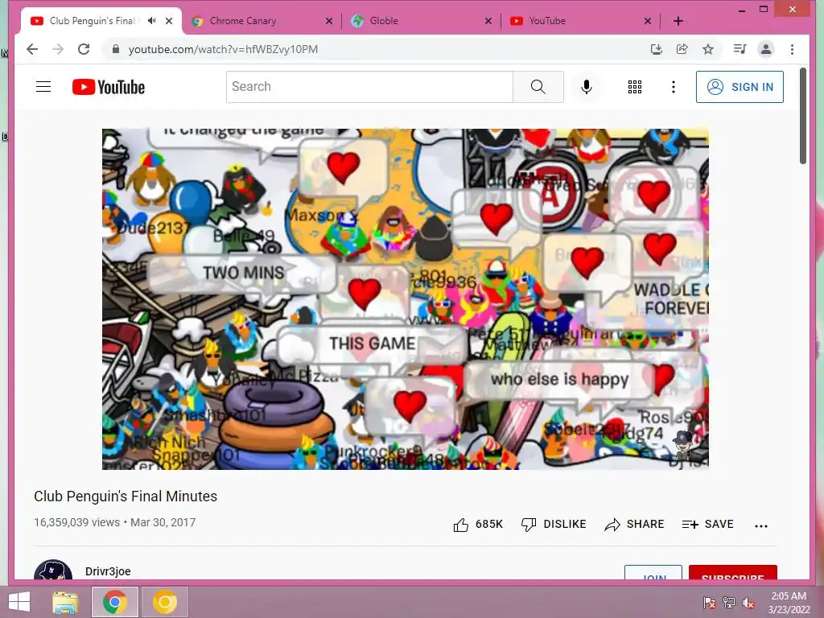
Task: Click the Drivr3joe channel avatar
Action: [53, 571]
